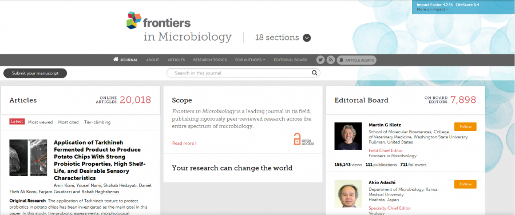Follow Akio Adachi
The width and height of the screenshot is (515, 215).
[465, 184]
